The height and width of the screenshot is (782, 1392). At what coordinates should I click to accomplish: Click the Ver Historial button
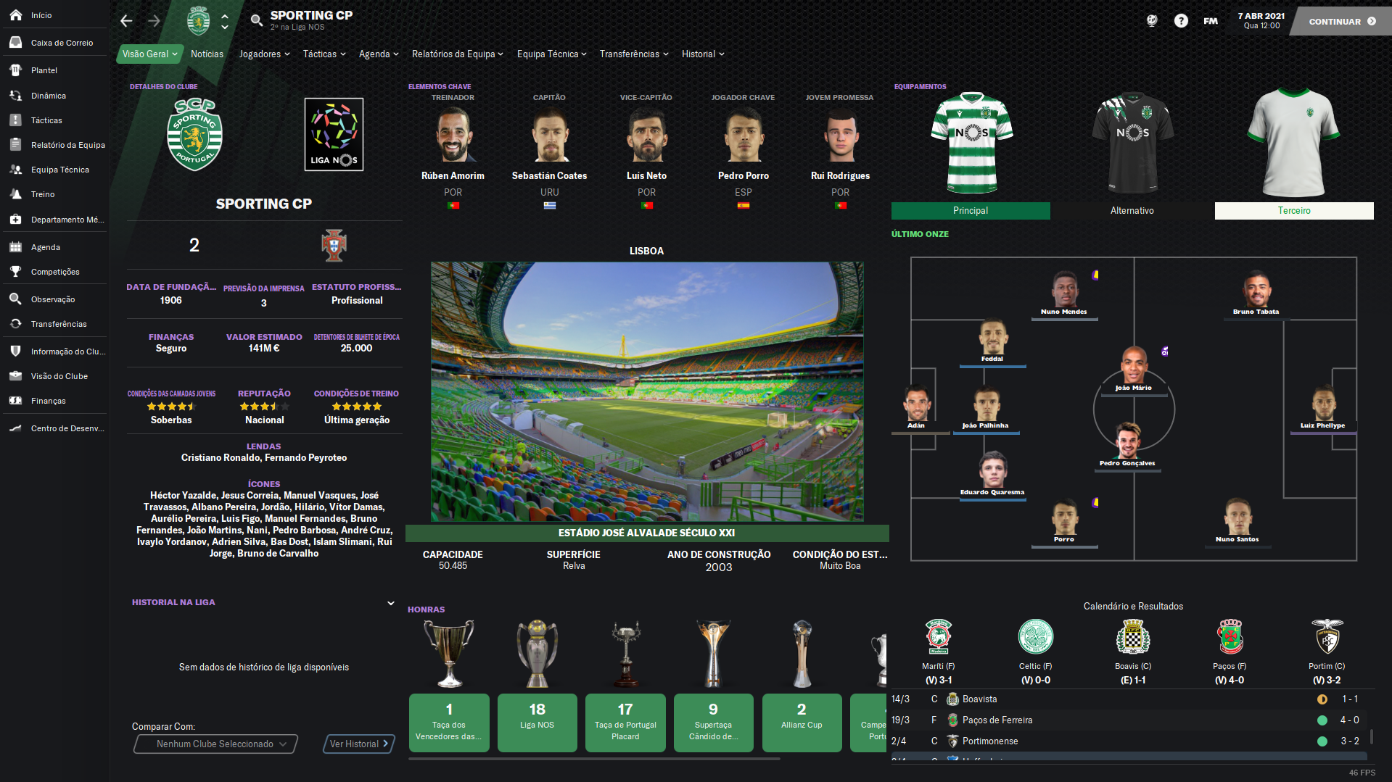[x=359, y=744]
